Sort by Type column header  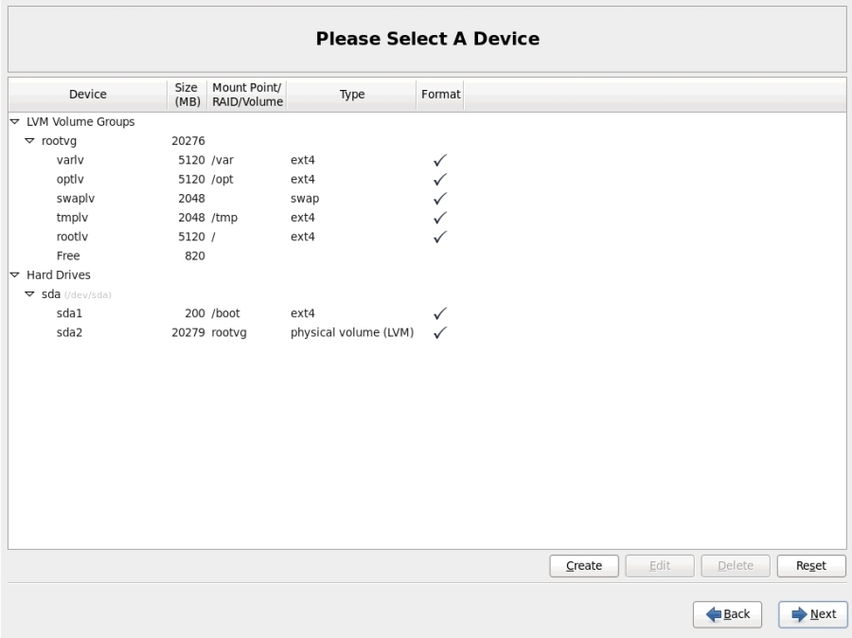point(351,95)
